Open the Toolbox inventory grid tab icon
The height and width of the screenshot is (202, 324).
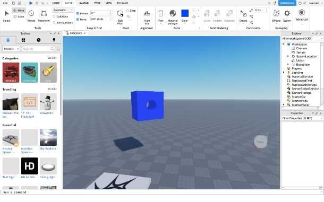(x=23, y=40)
